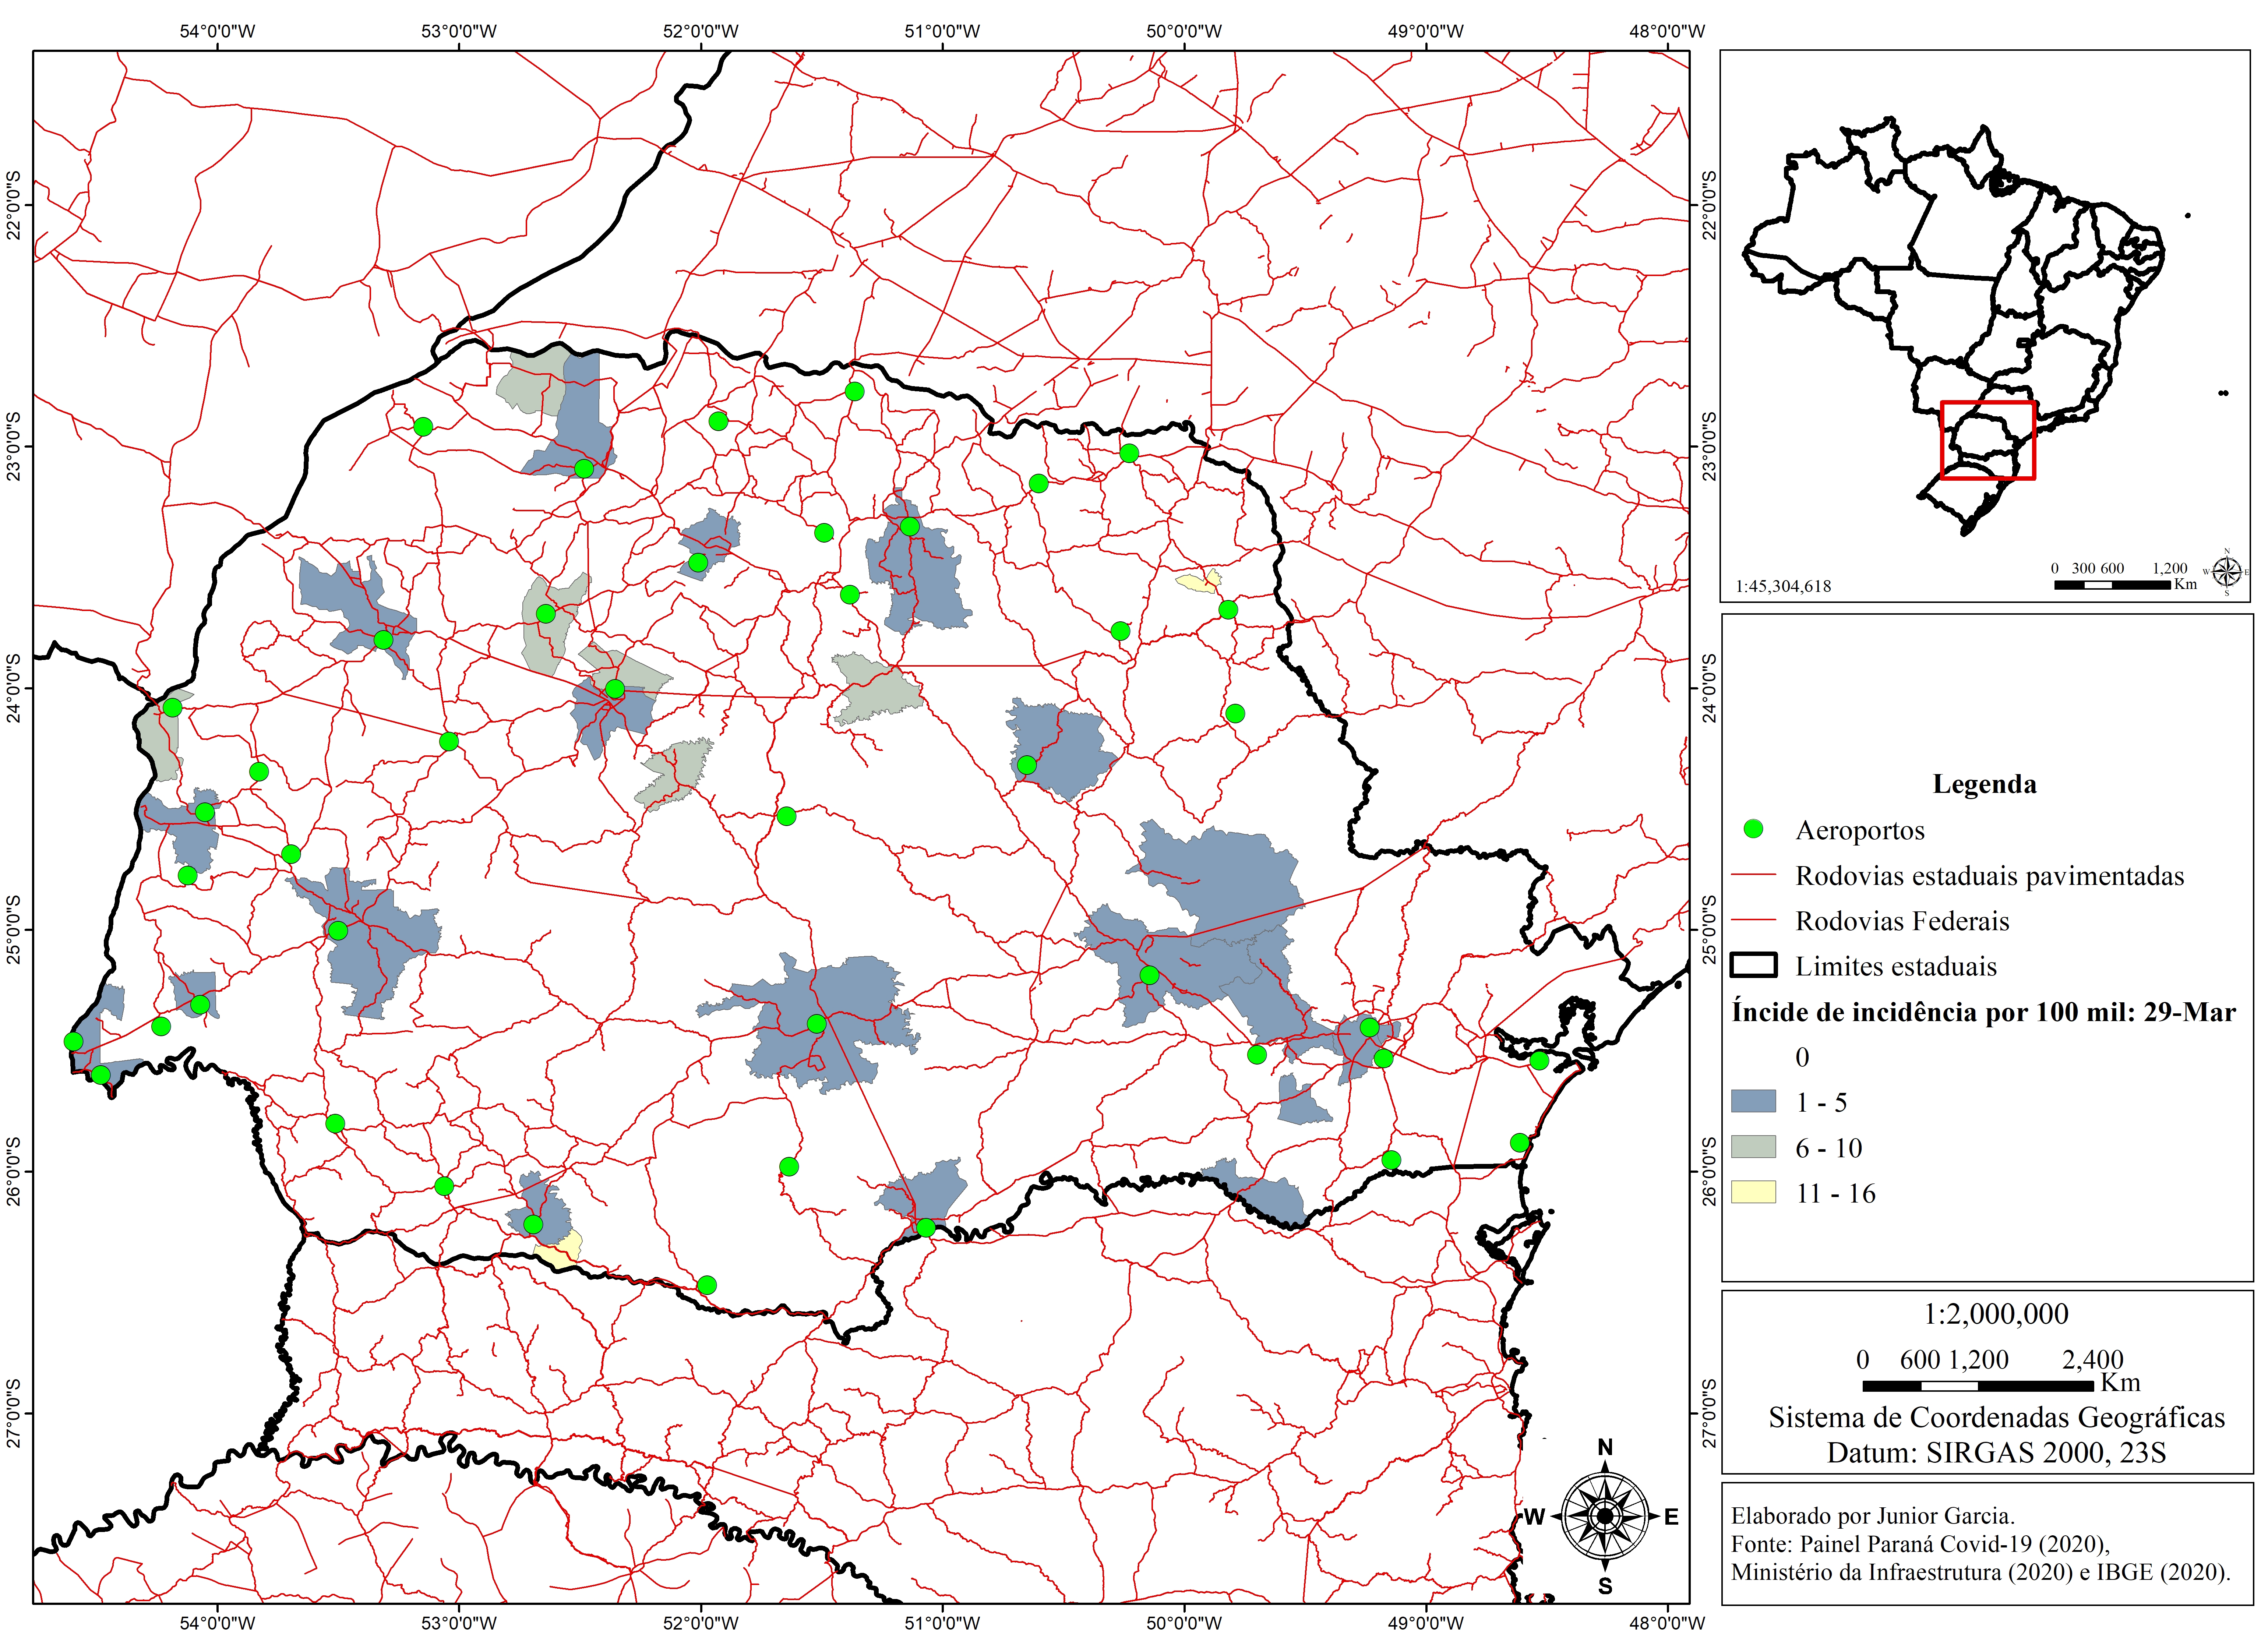Click the main scale bar under 1:2,000,000
Screen dimensions: 2261x1652
[1977, 1385]
